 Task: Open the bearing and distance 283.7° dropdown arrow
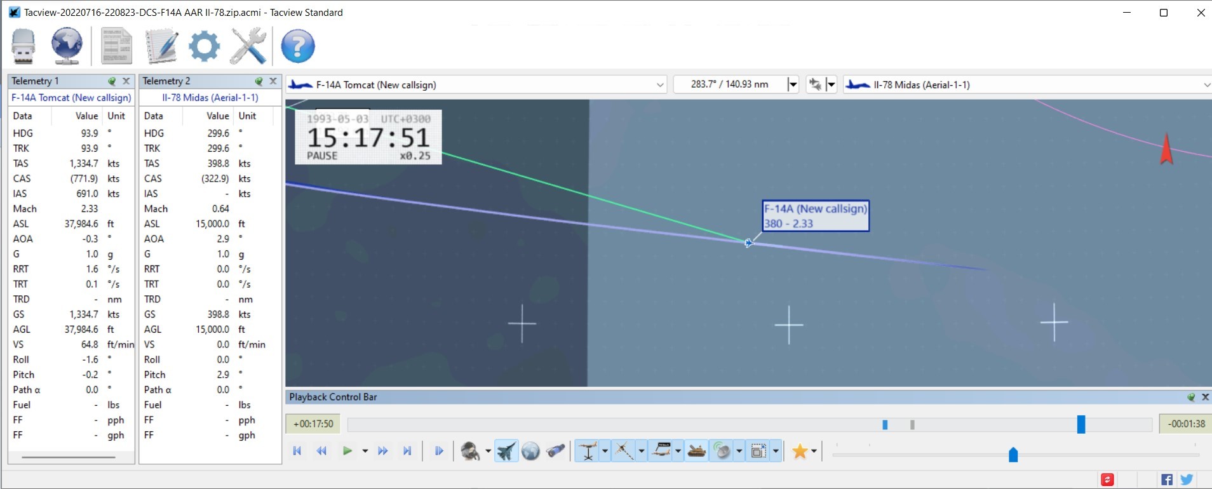point(793,84)
